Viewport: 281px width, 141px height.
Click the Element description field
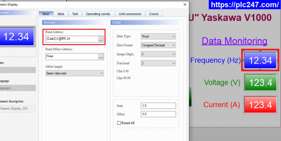tap(17, 109)
